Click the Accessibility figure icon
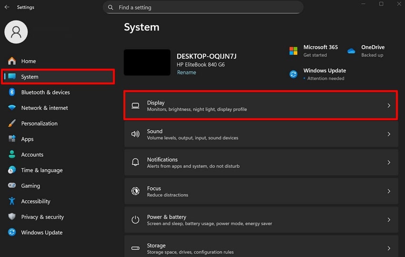405x257 pixels. [12, 201]
